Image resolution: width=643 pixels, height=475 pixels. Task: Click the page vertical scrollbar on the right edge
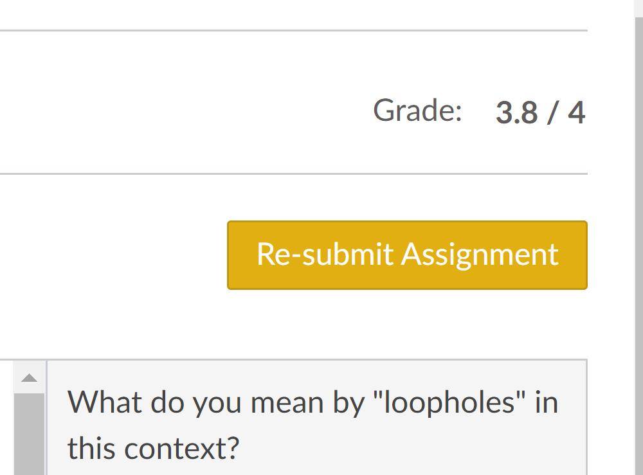tap(639, 246)
